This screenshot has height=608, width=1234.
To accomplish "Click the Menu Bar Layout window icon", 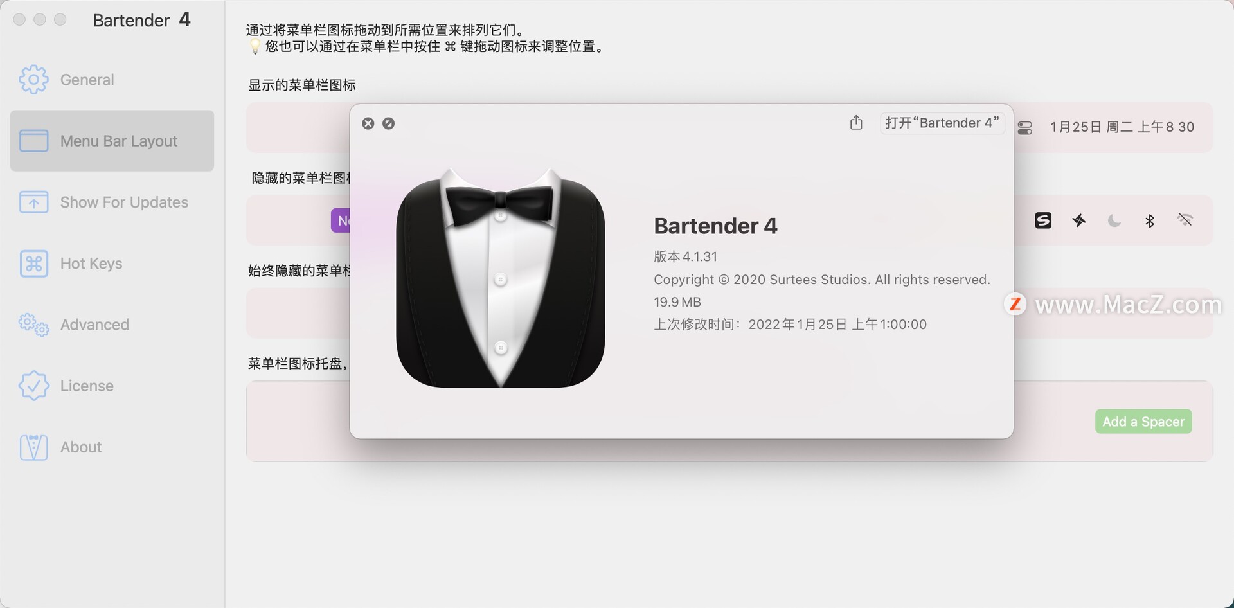I will 33,141.
